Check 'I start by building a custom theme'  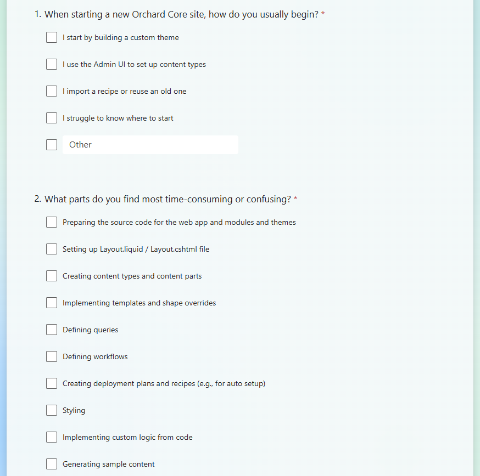coord(52,37)
